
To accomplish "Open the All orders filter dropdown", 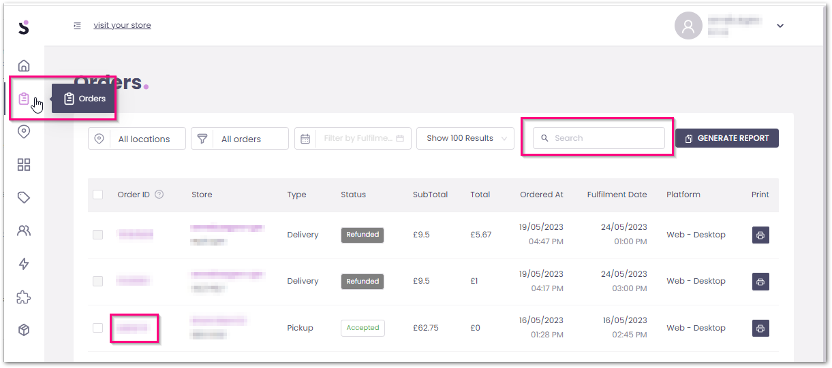I will 240,139.
